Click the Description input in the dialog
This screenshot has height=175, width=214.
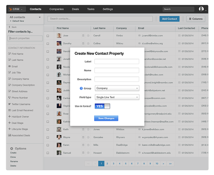coord(117,79)
